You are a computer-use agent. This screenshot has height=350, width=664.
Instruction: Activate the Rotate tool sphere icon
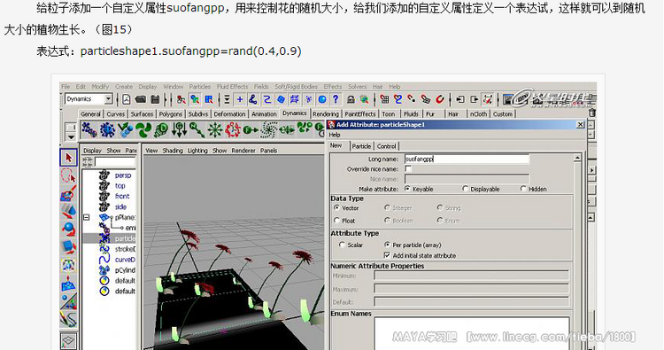[68, 229]
